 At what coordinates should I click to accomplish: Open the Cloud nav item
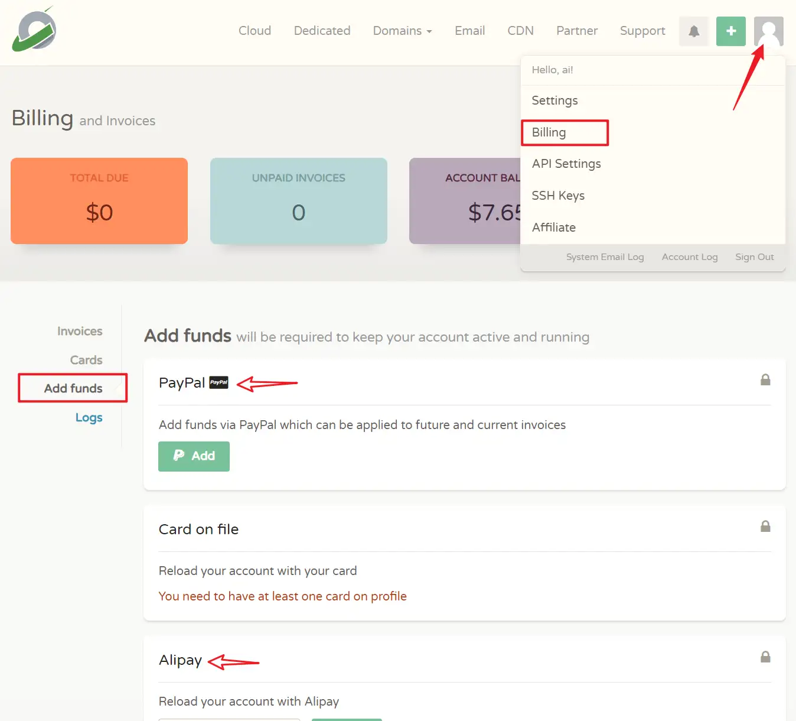click(255, 31)
